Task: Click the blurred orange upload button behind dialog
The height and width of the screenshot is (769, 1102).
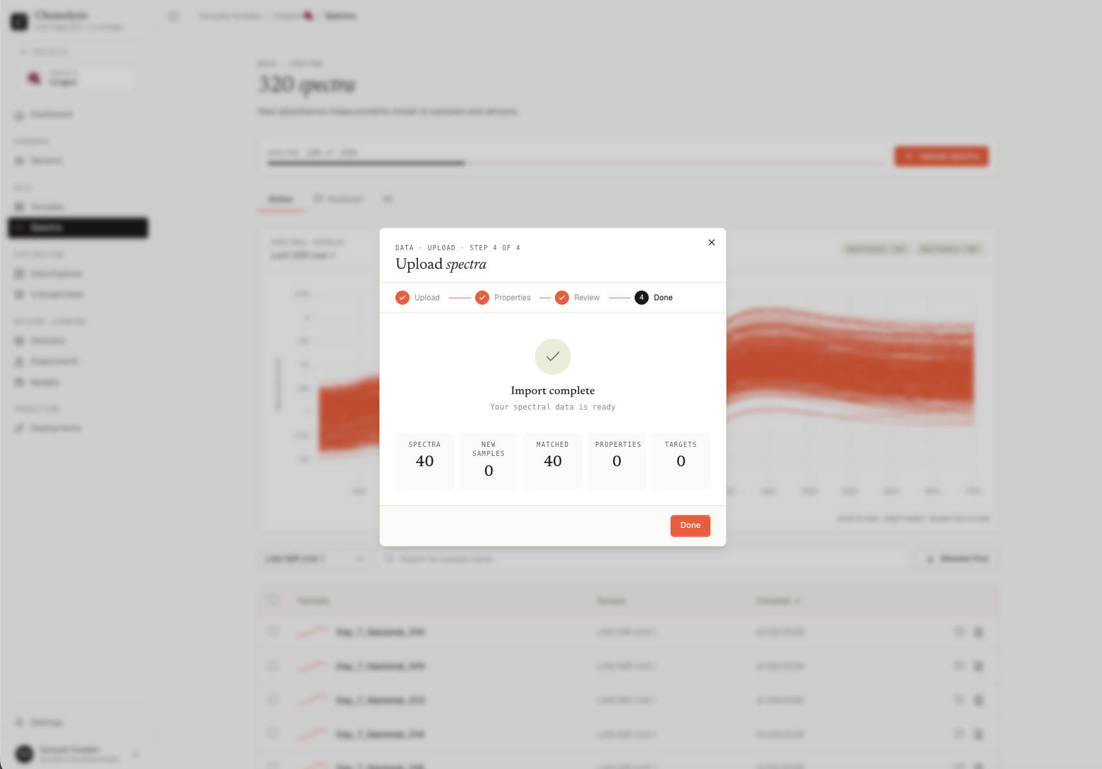Action: point(941,156)
